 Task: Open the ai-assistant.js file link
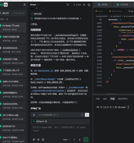pos(43,71)
